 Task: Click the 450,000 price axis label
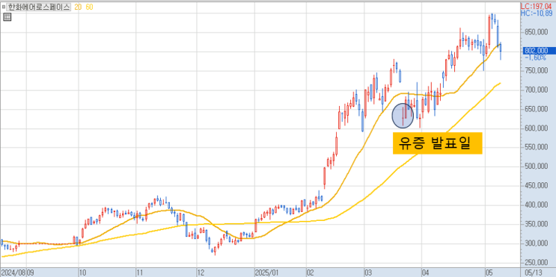(x=536, y=185)
